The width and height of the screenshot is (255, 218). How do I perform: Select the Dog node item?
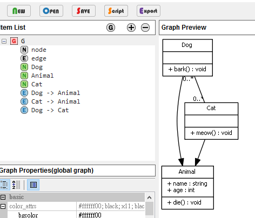(37, 67)
